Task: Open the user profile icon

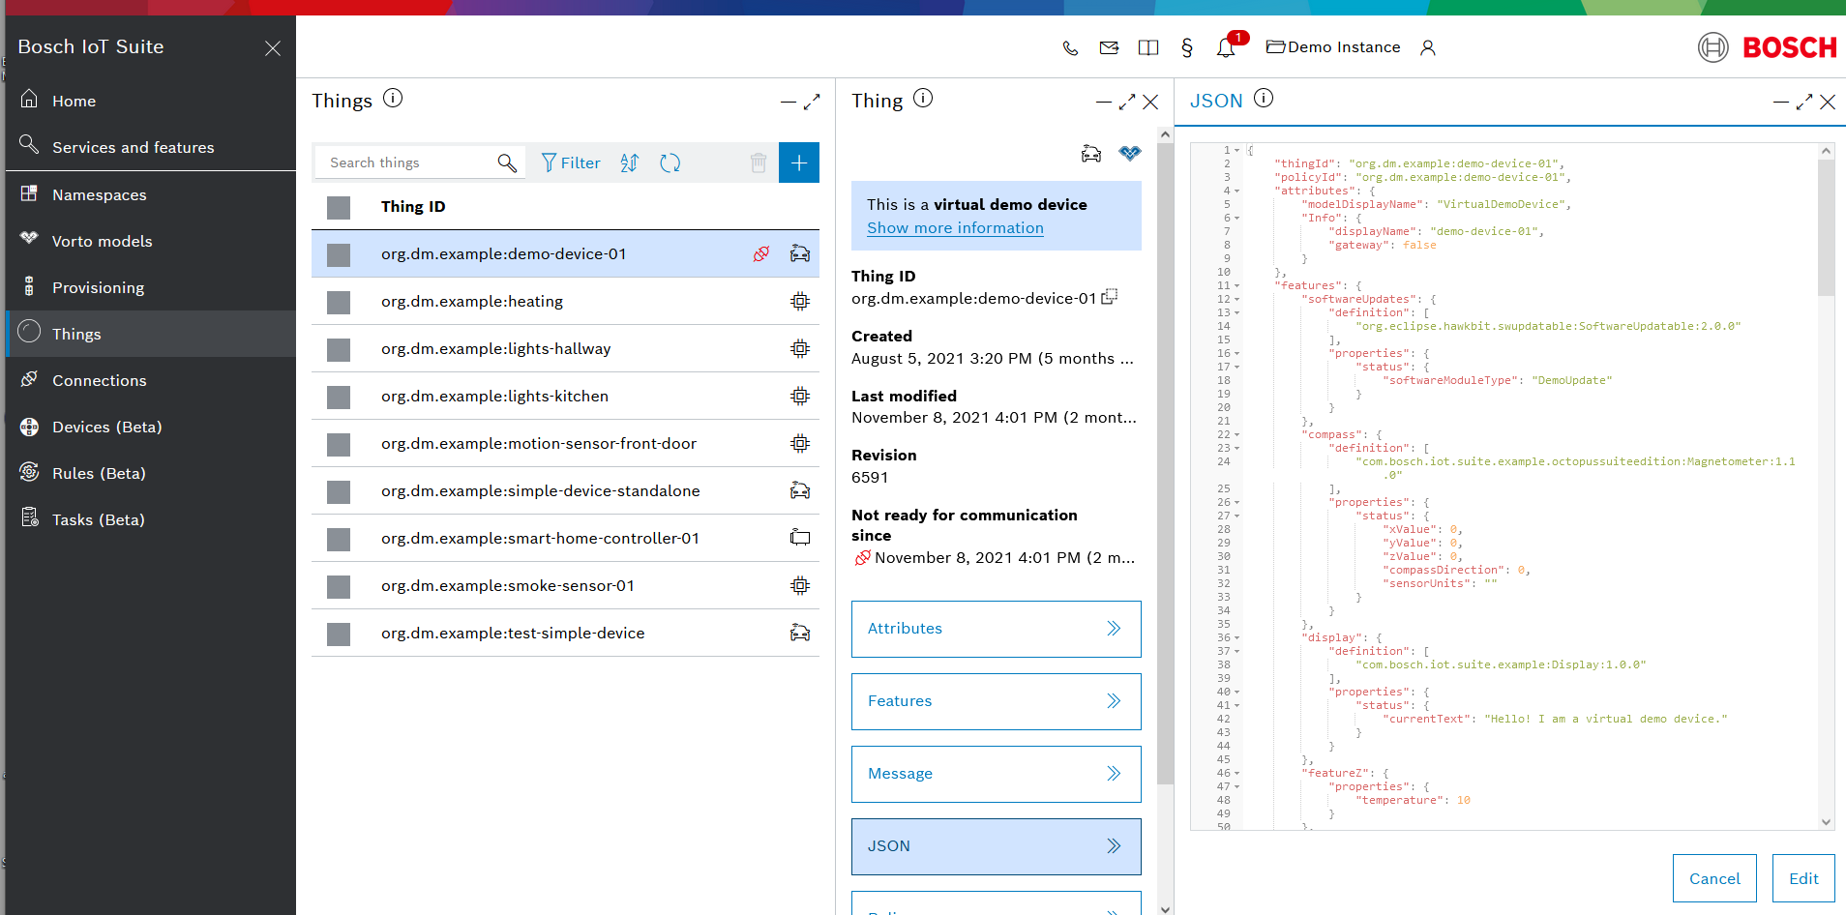Action: (x=1428, y=47)
